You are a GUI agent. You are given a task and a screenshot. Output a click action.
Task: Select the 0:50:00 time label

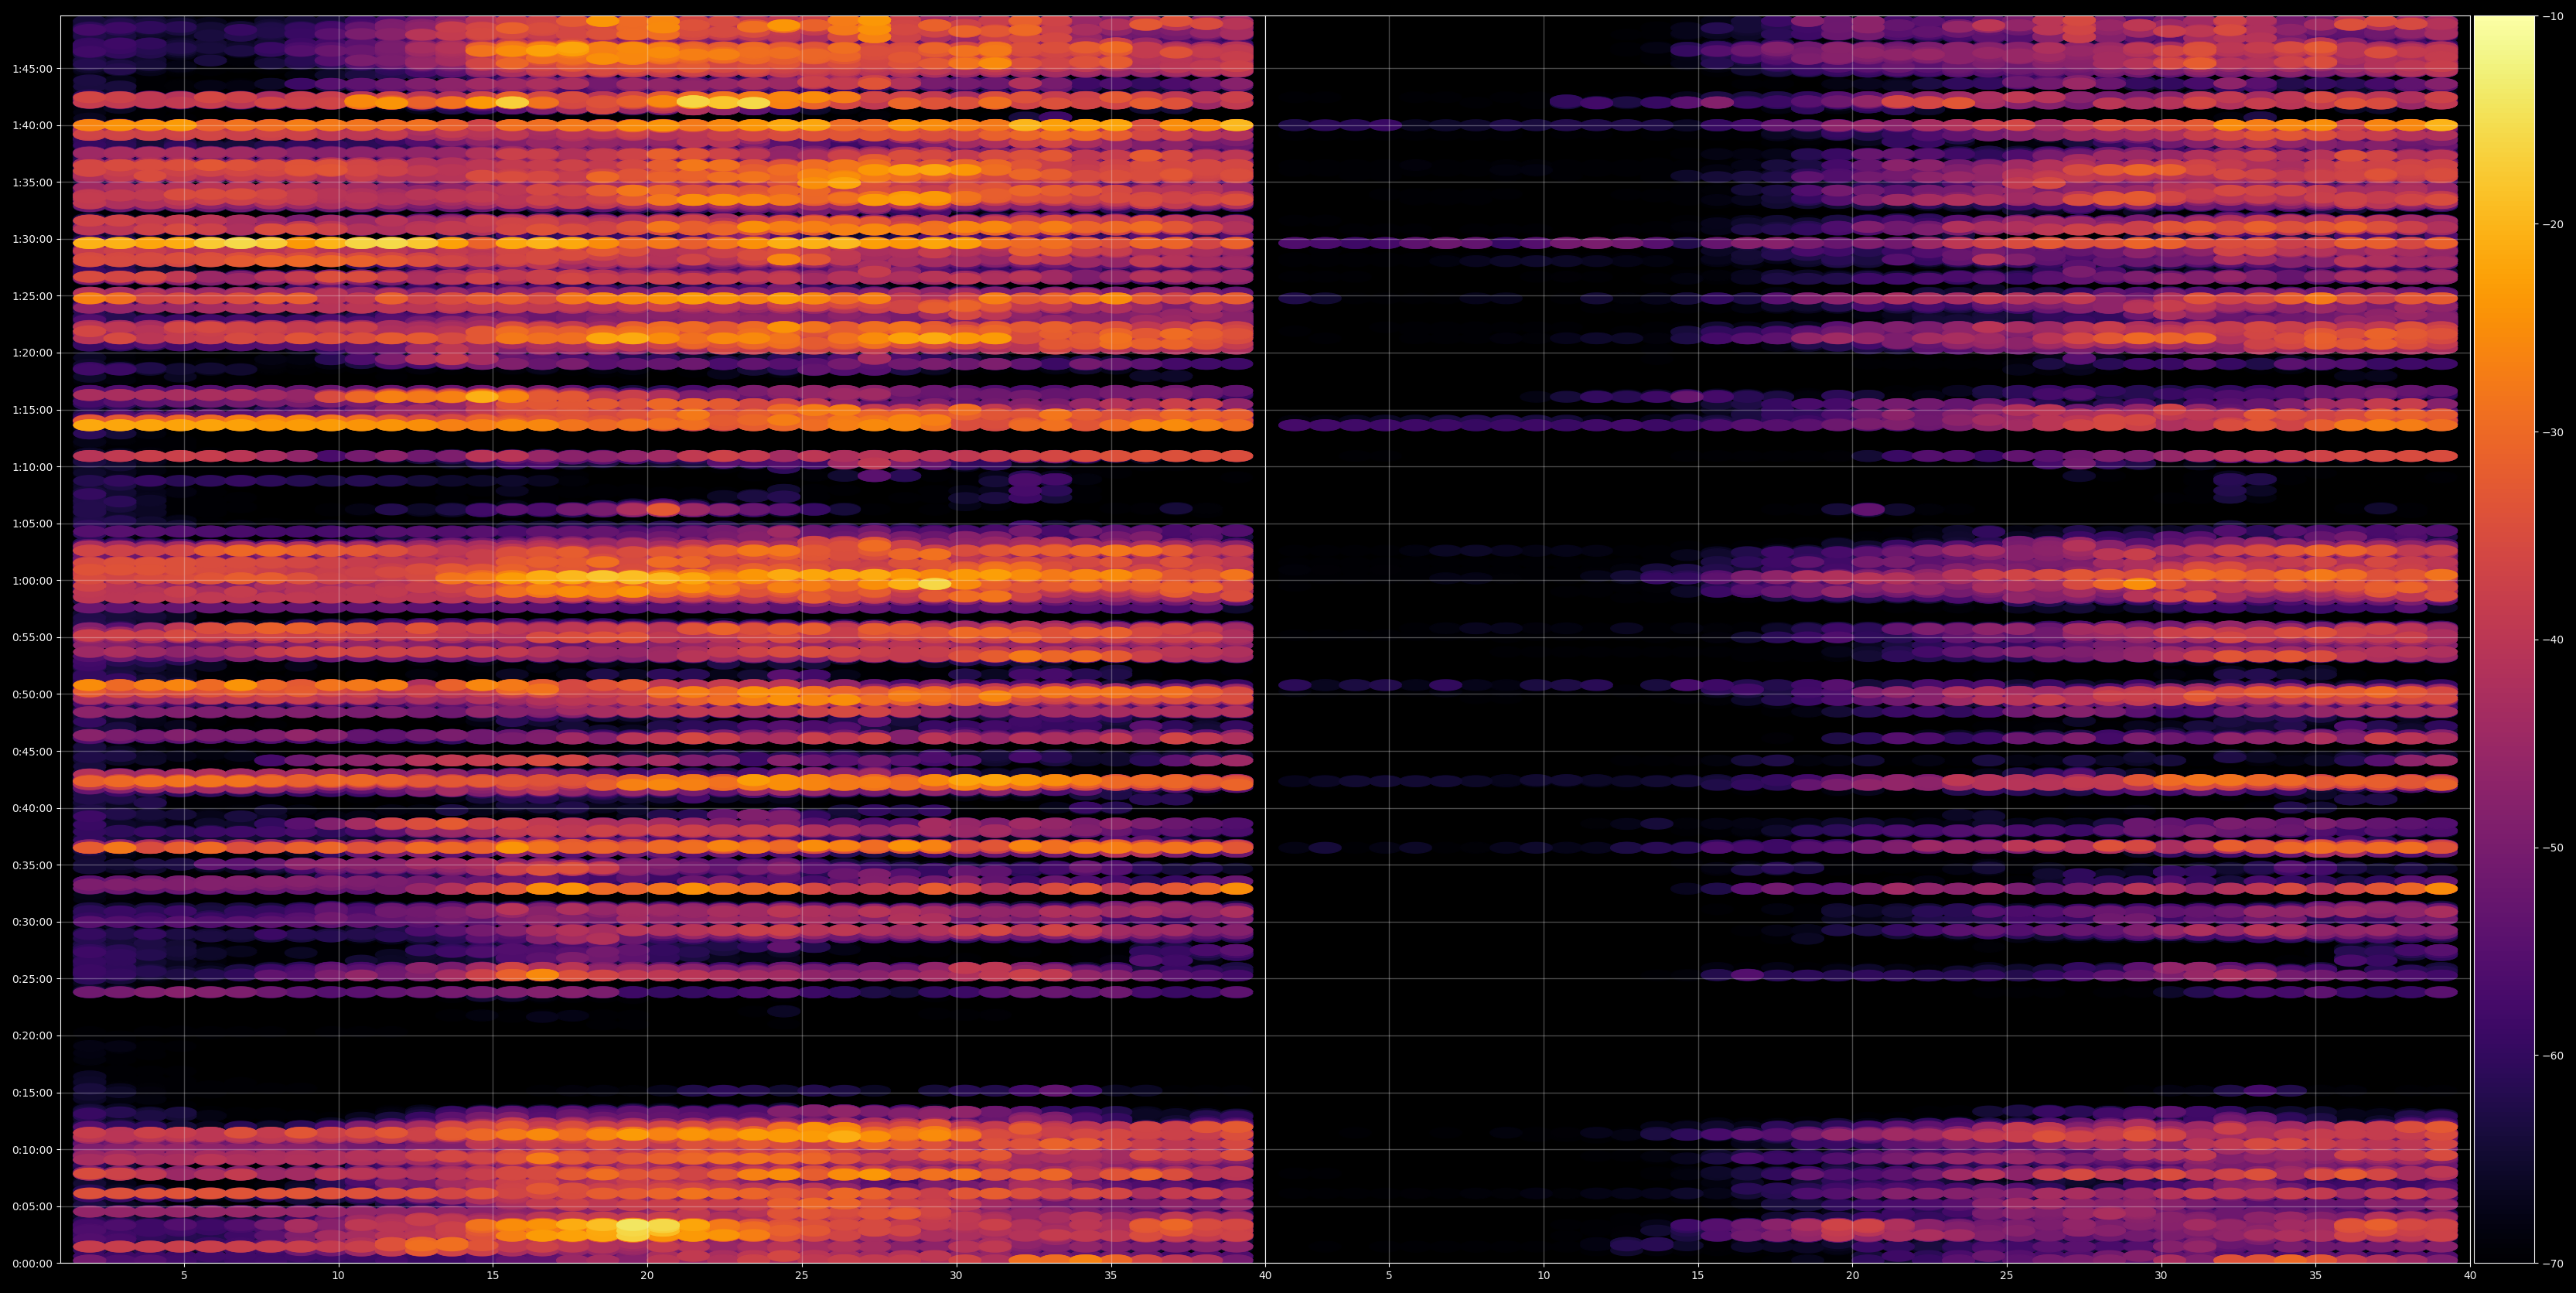pyautogui.click(x=32, y=694)
